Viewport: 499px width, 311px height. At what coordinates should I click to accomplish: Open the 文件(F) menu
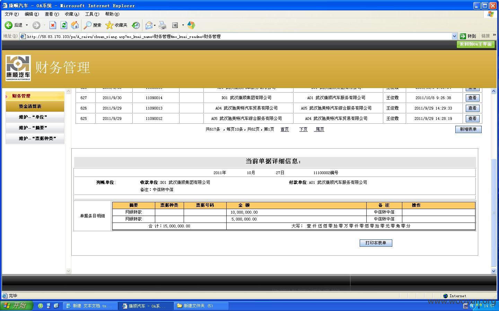[12, 14]
